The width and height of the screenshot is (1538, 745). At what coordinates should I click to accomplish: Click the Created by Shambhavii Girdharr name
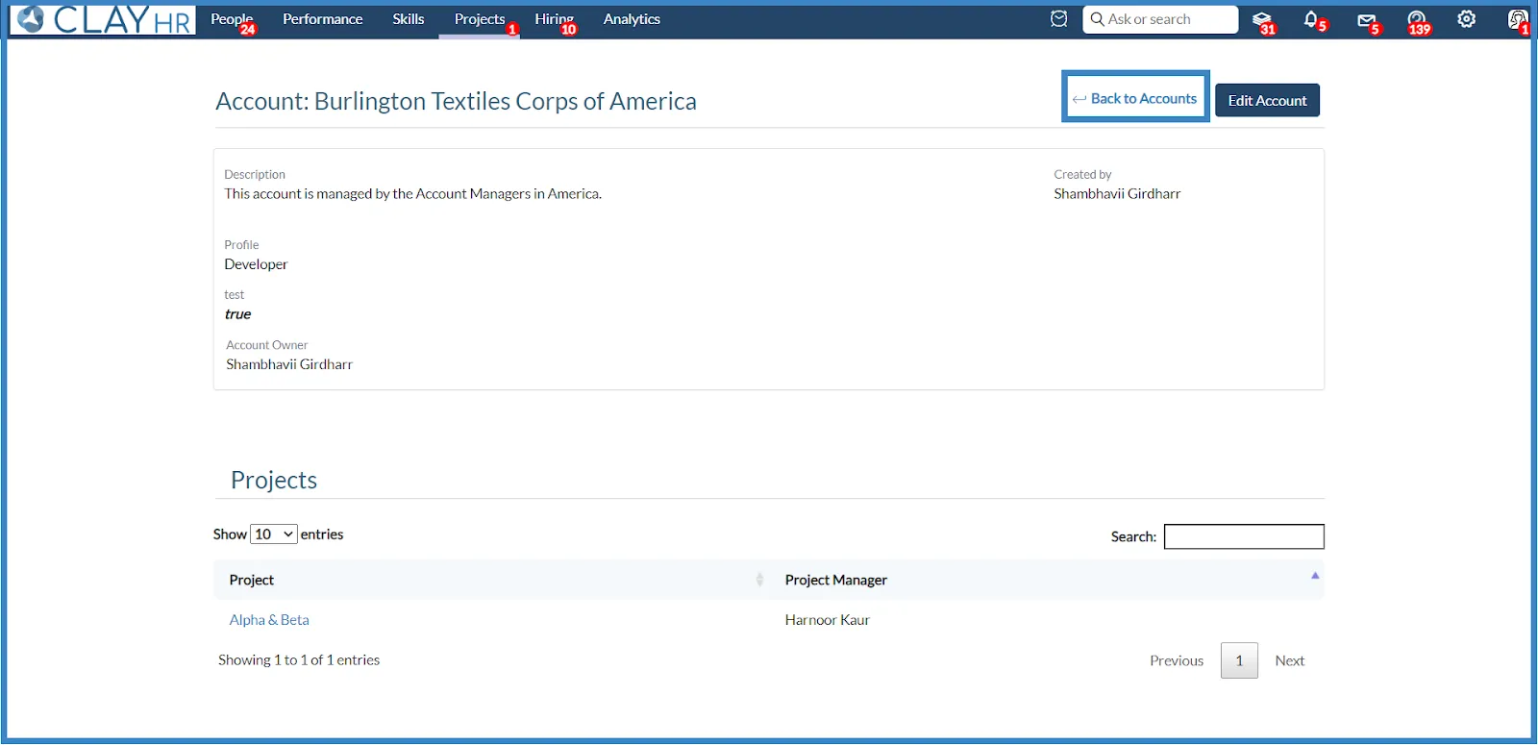point(1117,193)
